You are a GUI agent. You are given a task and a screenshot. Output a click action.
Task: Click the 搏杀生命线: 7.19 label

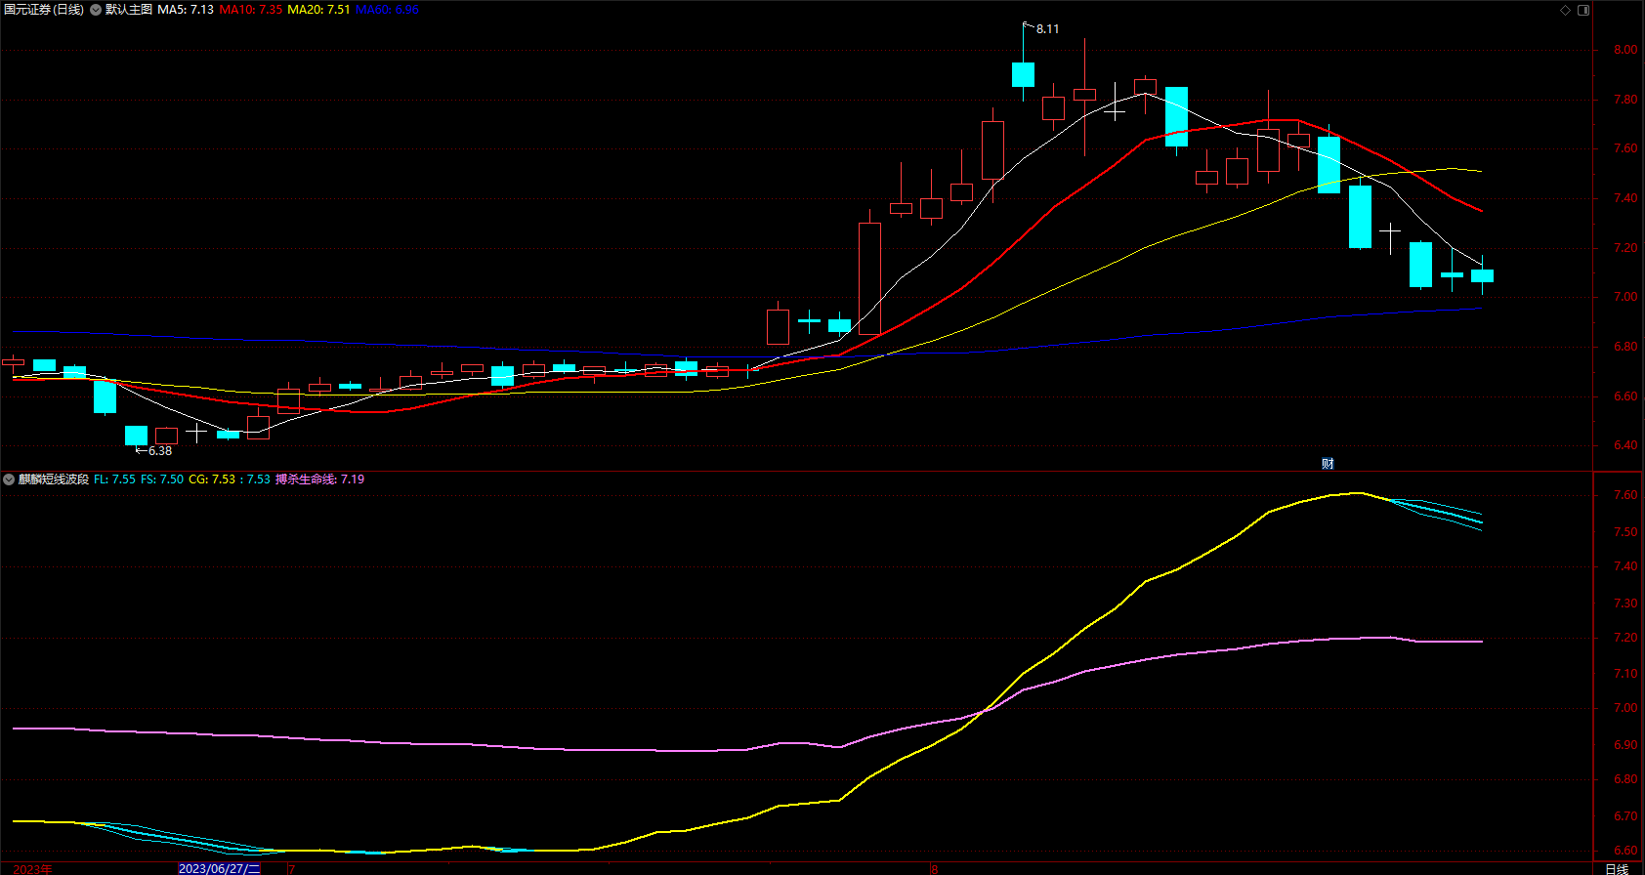point(319,479)
